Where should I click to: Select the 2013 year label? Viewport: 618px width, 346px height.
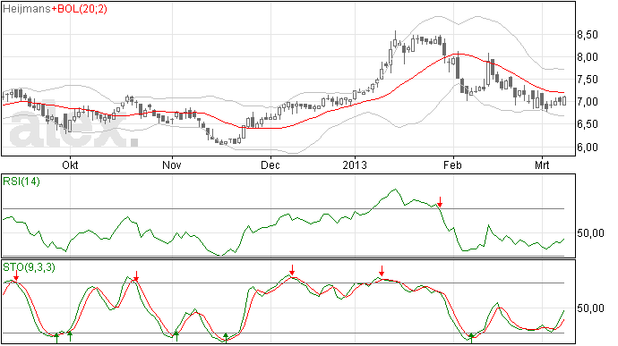(355, 165)
